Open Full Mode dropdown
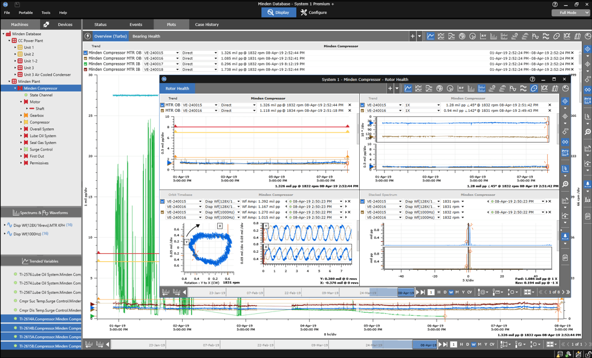Viewport: 592px width, 358px height. (571, 13)
